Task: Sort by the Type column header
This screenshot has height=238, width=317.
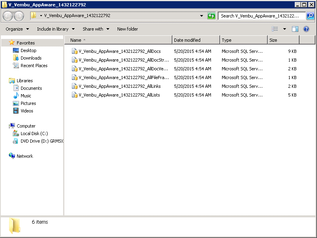Action: click(x=244, y=40)
